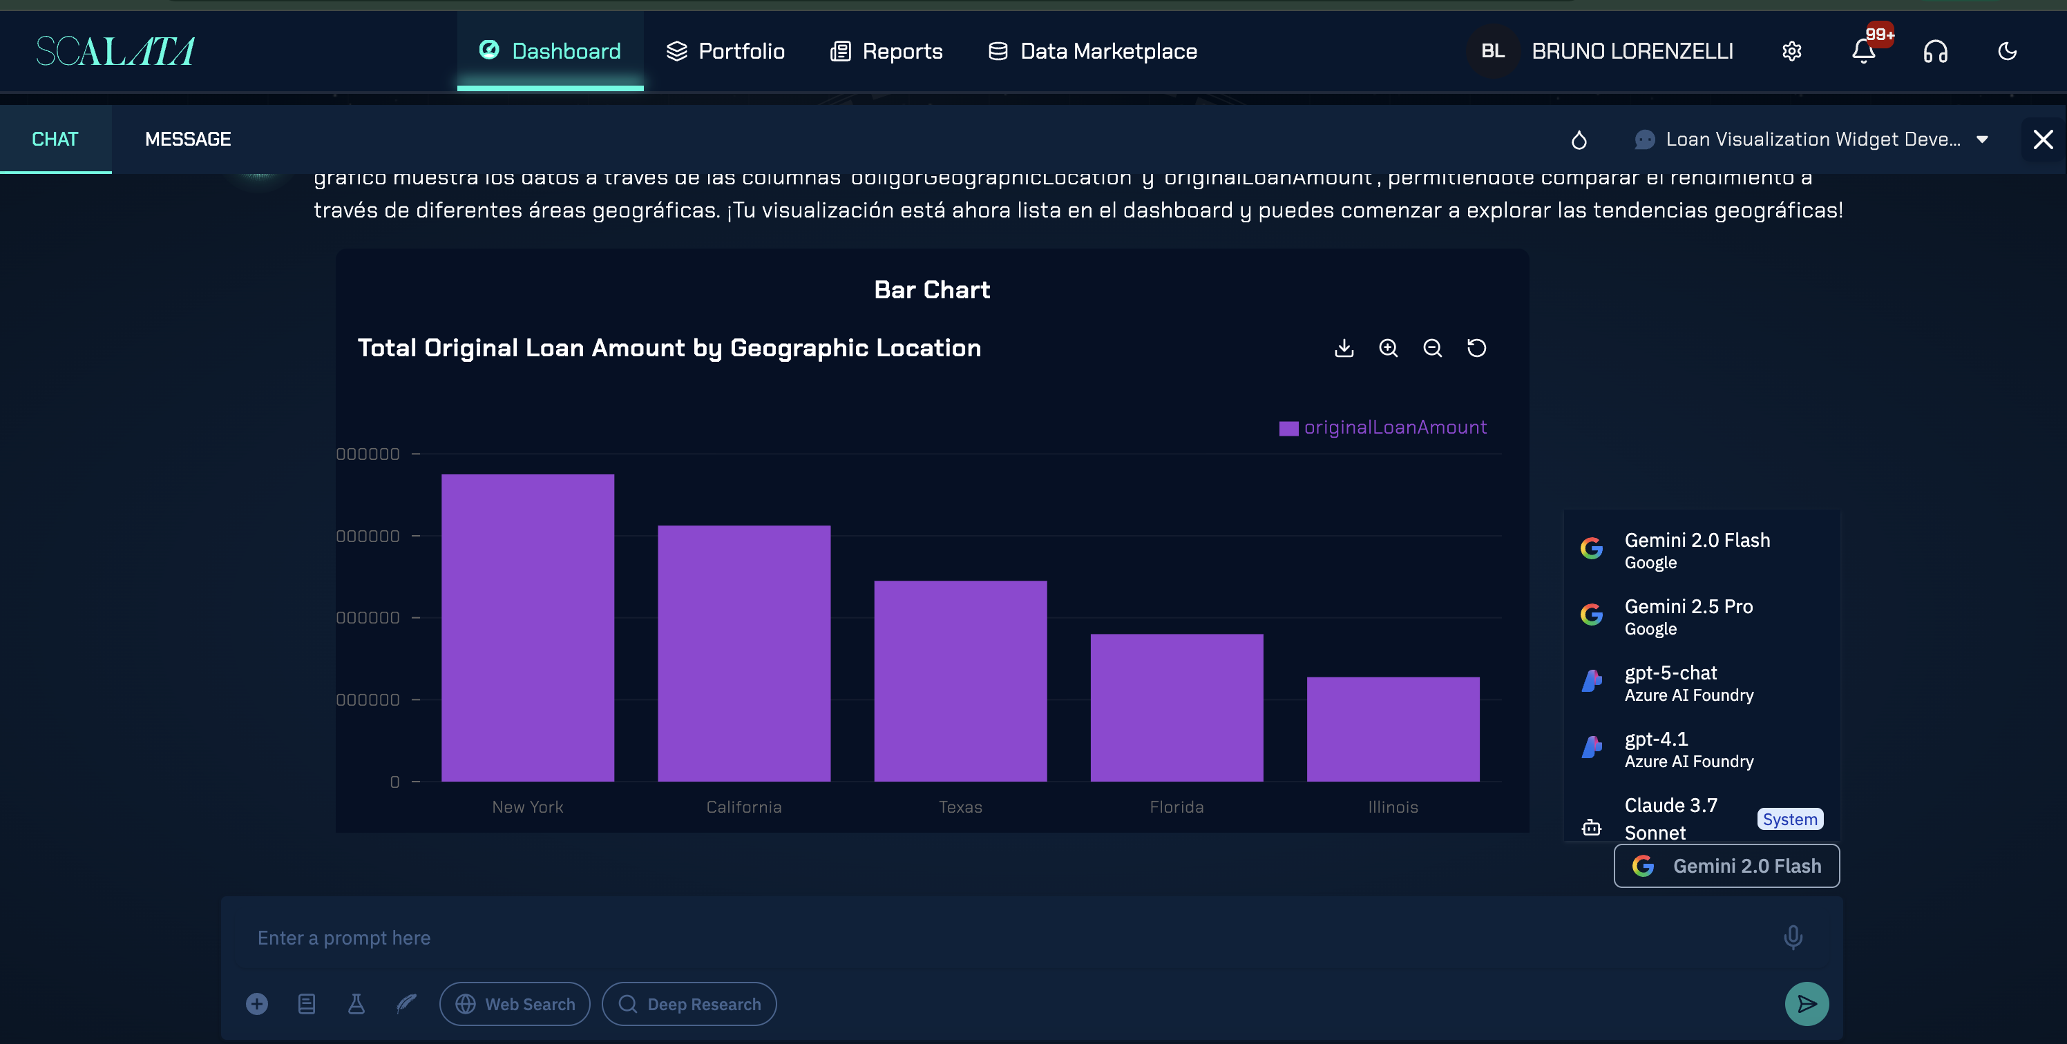Click the microphone voice input icon
Viewport: 2067px width, 1044px height.
pos(1793,938)
